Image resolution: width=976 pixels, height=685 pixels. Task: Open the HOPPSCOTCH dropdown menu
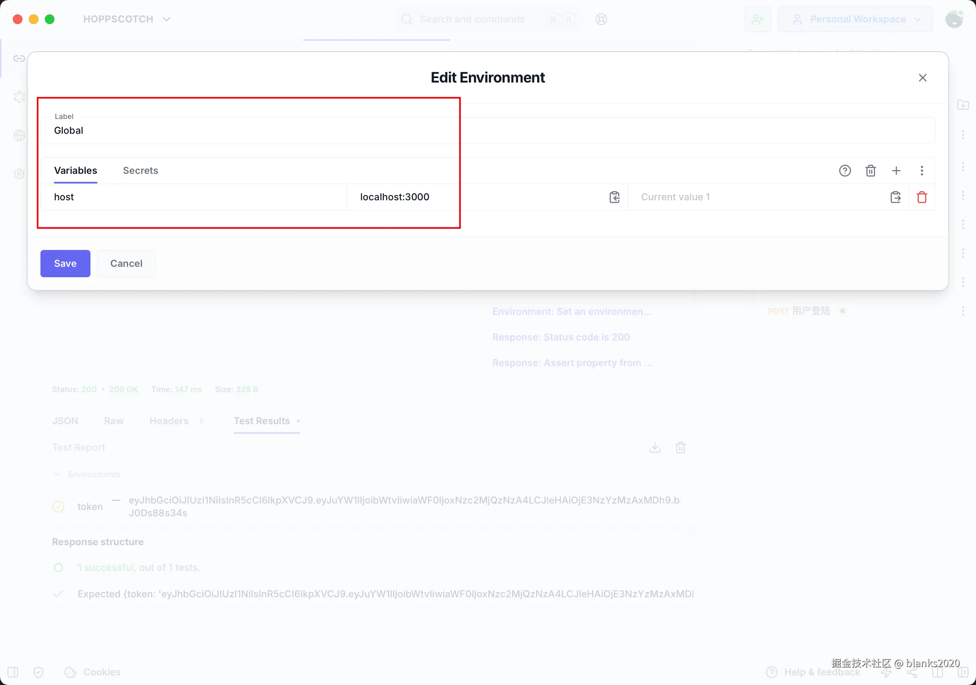pyautogui.click(x=127, y=19)
